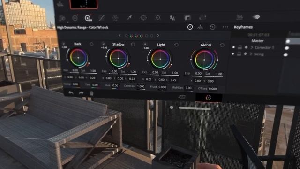Screen dimensions: 300x169
Task: Click the Mid/Det value field
Action: (x=188, y=88)
